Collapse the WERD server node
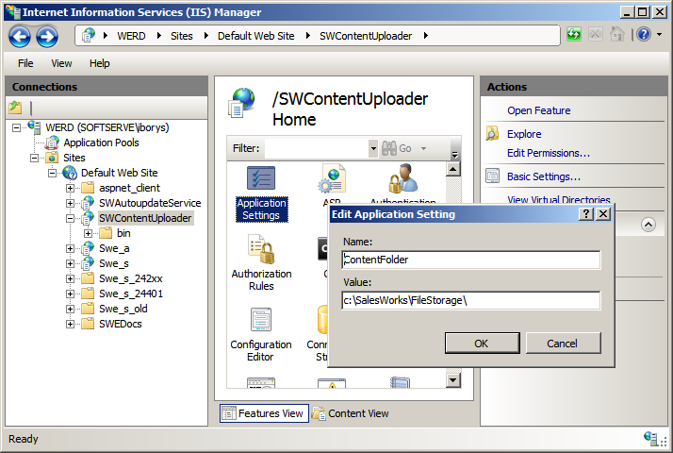Screen dimensions: 673x453 click(x=16, y=127)
